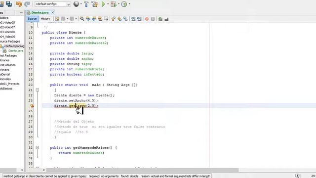316x178 pixels.
Task: Open the <default config> combo box
Action: (x=52, y=4)
